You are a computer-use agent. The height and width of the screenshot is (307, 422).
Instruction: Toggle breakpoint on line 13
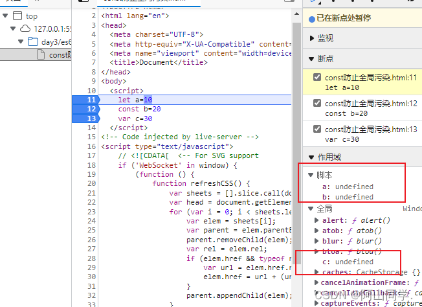[x=86, y=119]
